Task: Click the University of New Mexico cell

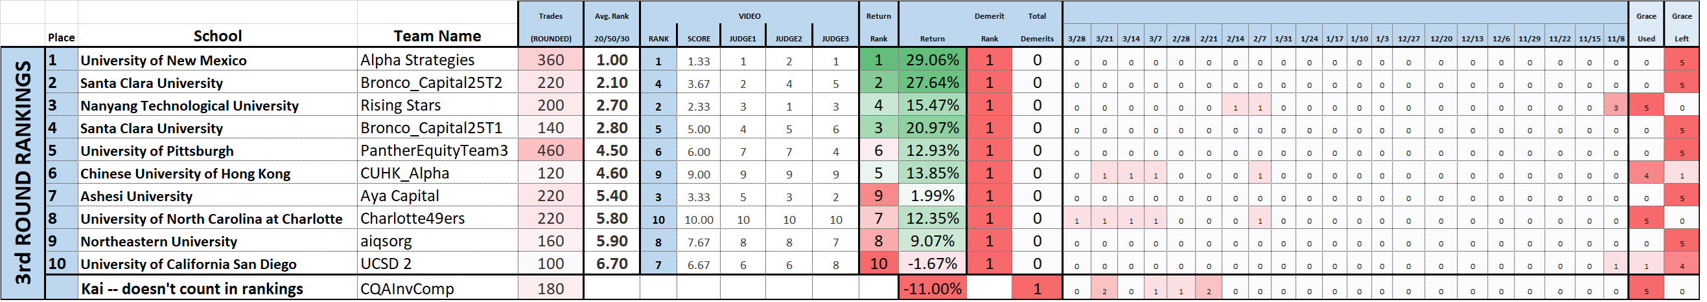Action: point(164,61)
